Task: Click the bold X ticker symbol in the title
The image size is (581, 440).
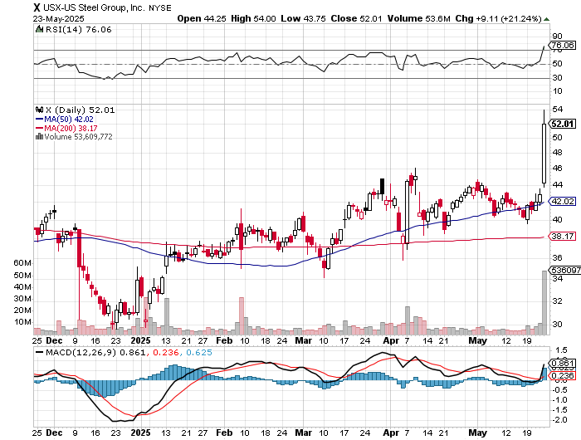Action: tap(37, 7)
